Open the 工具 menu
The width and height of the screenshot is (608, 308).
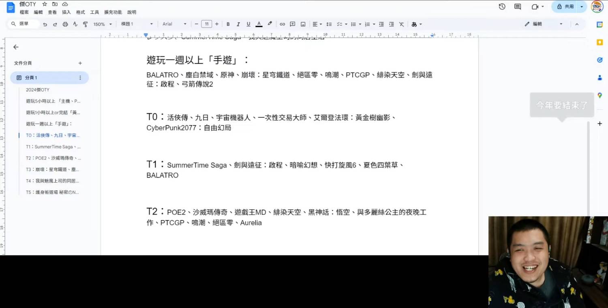pos(94,12)
